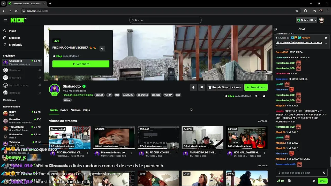Open the browser extensions puzzle icon

point(305,11)
